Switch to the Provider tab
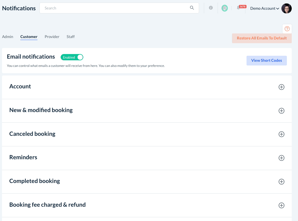Screen dimensions: 298x221 coord(52,37)
